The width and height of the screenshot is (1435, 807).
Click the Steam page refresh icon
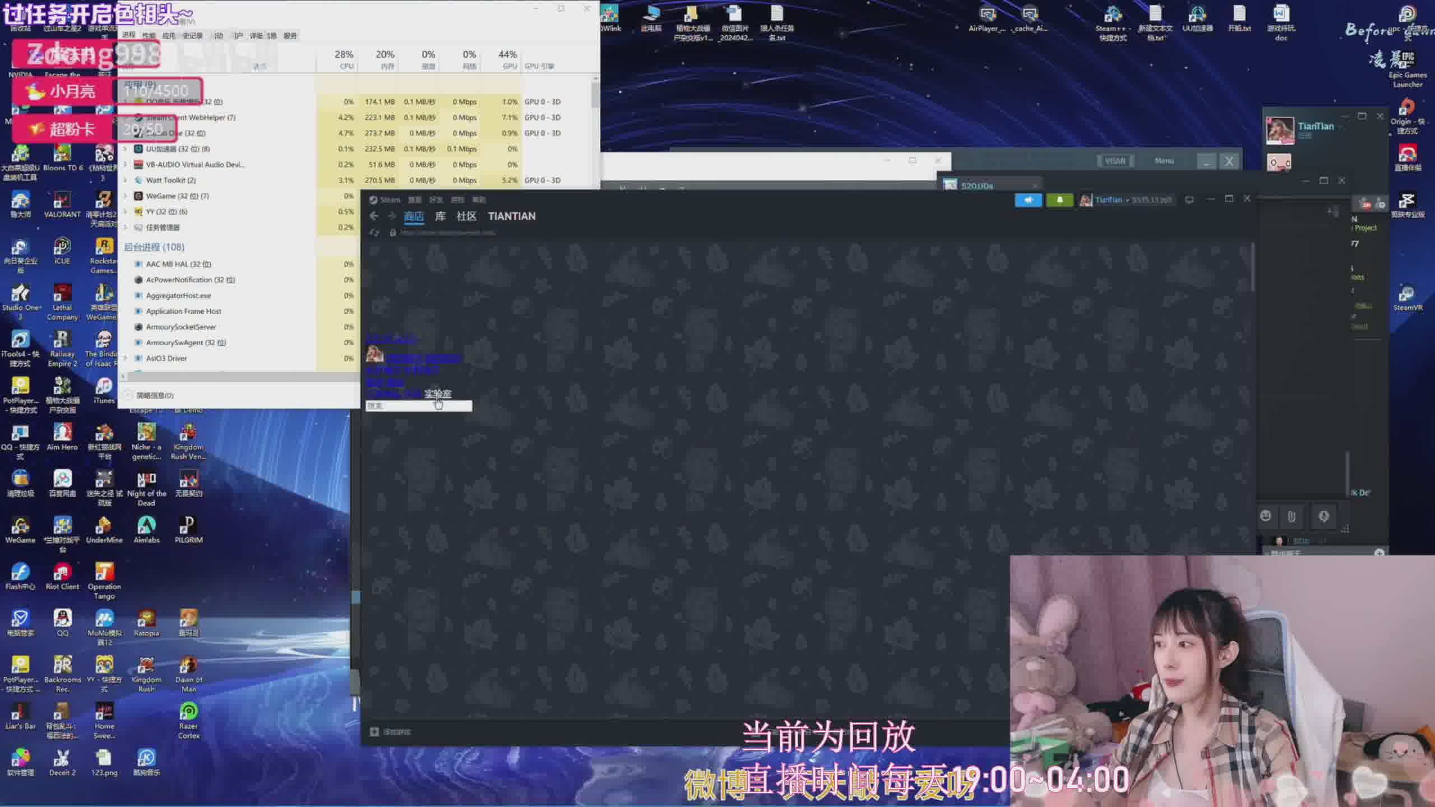pyautogui.click(x=374, y=233)
